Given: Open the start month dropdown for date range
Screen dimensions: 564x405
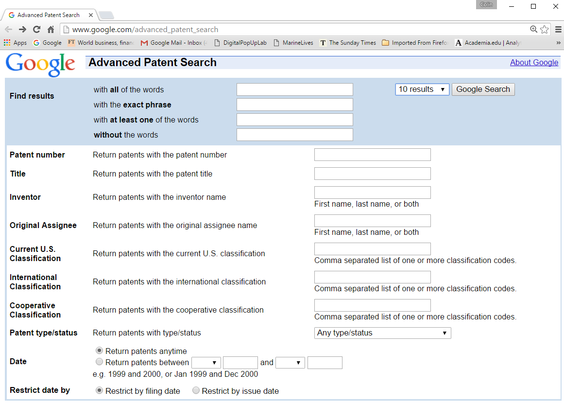Looking at the screenshot, I should [206, 363].
